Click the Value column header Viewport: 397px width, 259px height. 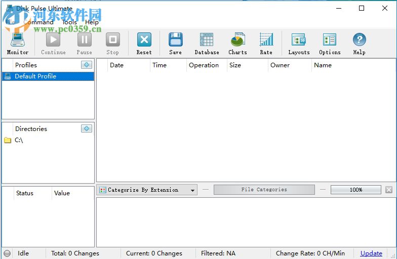point(73,193)
